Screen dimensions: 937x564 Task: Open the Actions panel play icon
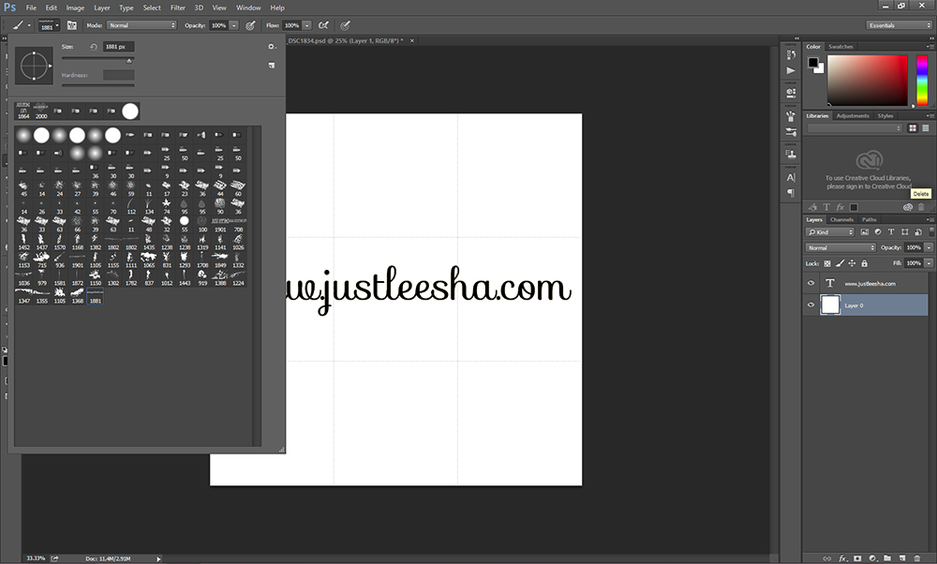[x=791, y=70]
